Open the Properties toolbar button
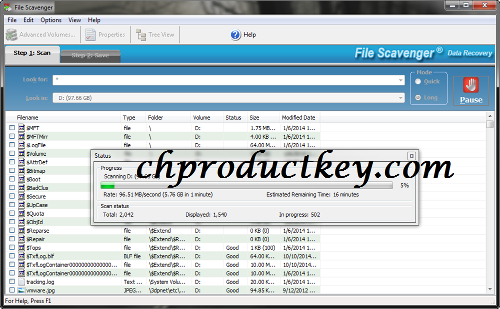Screen dimensions: 500x309 point(105,34)
